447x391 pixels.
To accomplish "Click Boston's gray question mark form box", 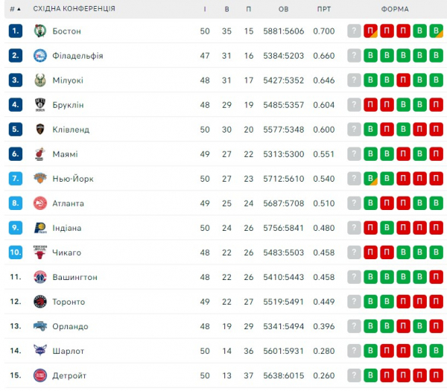I will (x=354, y=31).
